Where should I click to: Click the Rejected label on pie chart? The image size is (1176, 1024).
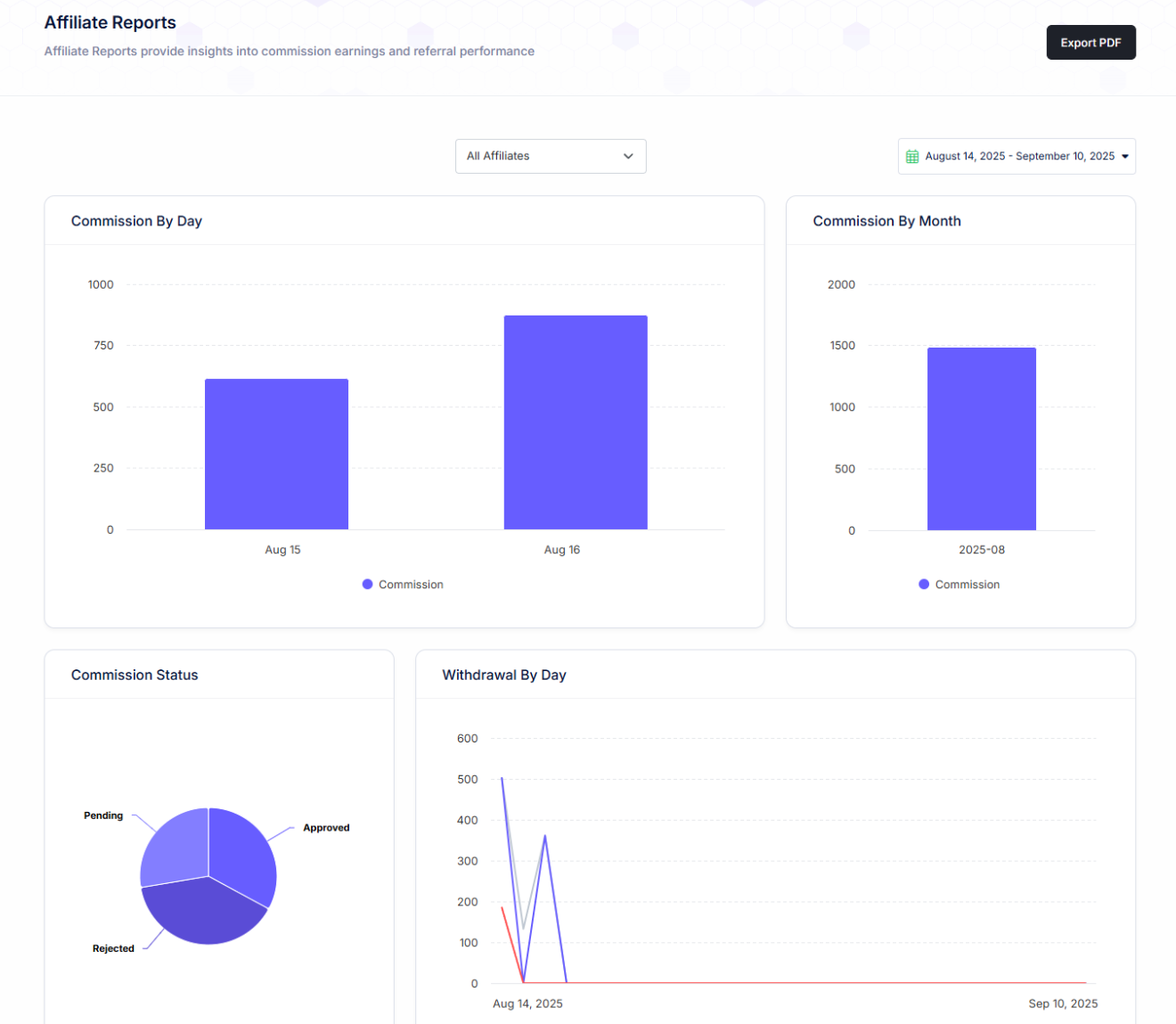click(x=113, y=948)
